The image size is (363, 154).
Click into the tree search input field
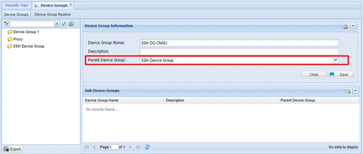[32, 24]
